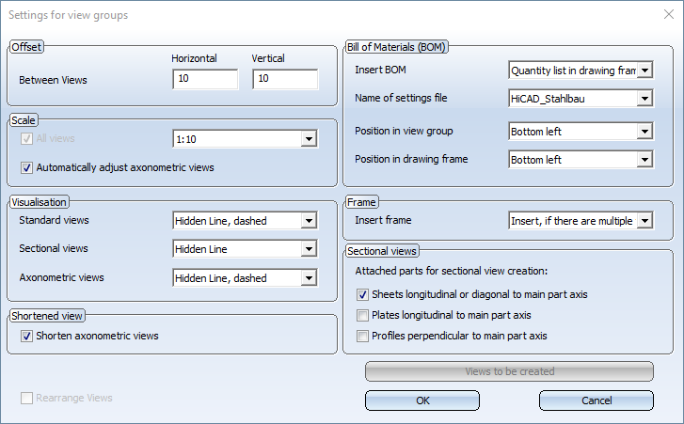Toggle Automatically adjust axonometric views checkbox

(x=26, y=167)
